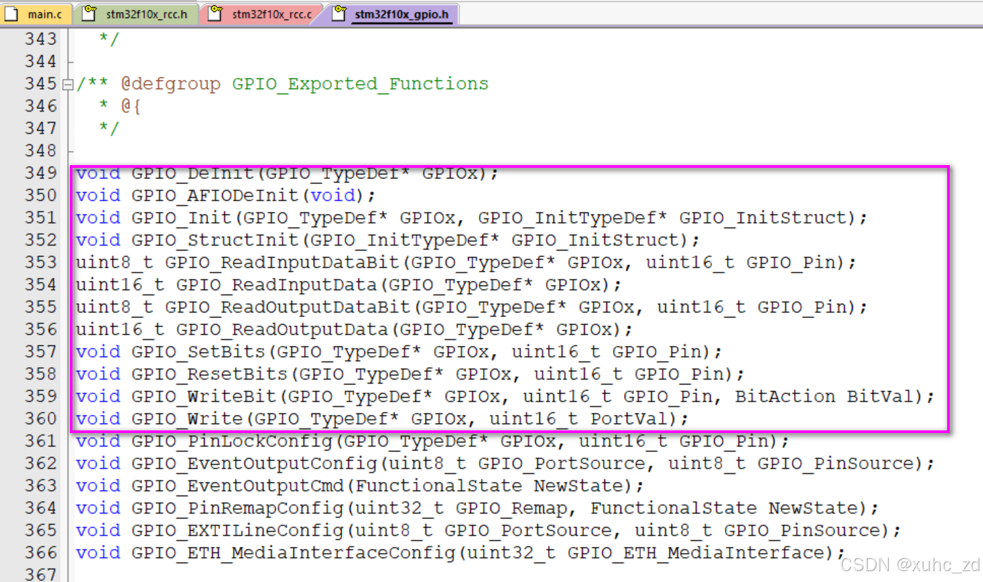Viewport: 983px width, 582px height.
Task: Click the locked file icon on stm32f10x_rcc.c tab
Action: click(215, 13)
